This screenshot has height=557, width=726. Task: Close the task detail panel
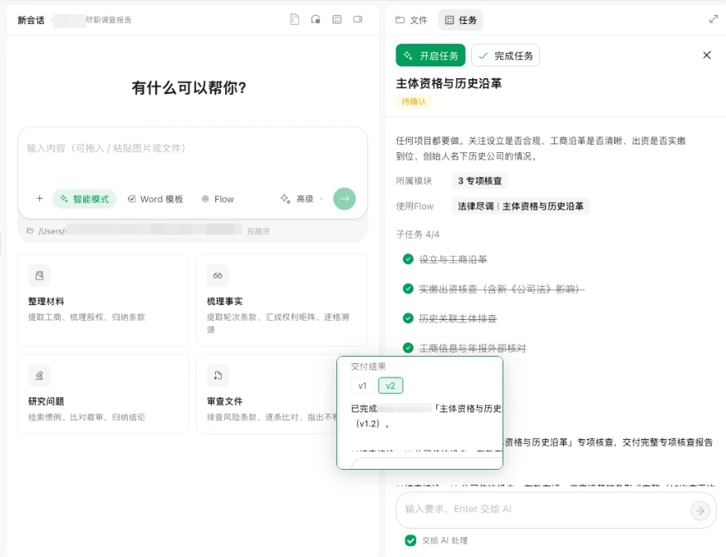click(x=707, y=55)
